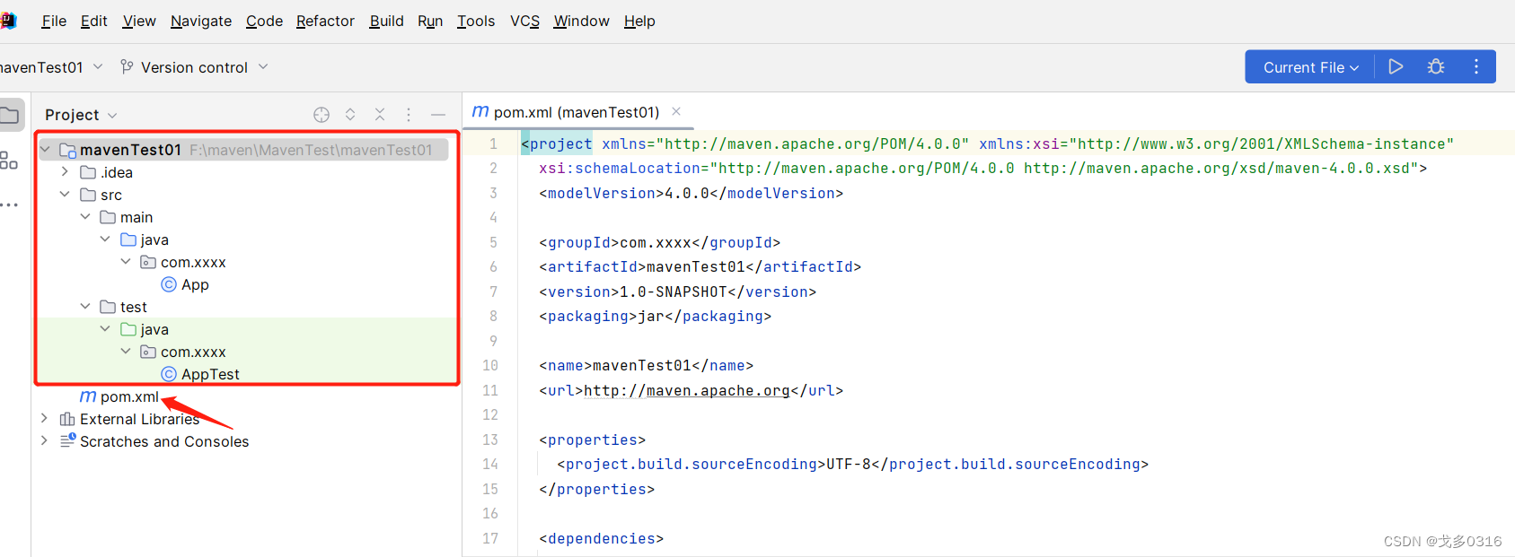
Task: Close the pom.xml editor tab
Action: click(x=676, y=111)
